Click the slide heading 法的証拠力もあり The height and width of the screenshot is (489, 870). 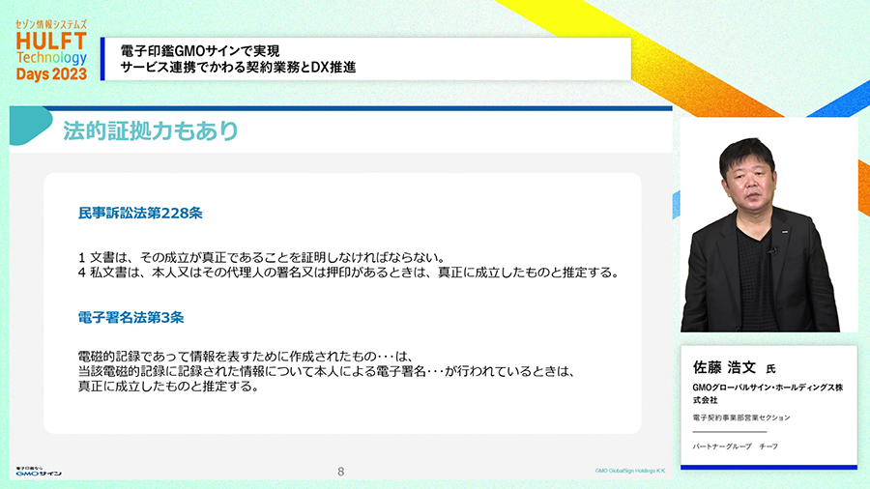click(x=150, y=131)
